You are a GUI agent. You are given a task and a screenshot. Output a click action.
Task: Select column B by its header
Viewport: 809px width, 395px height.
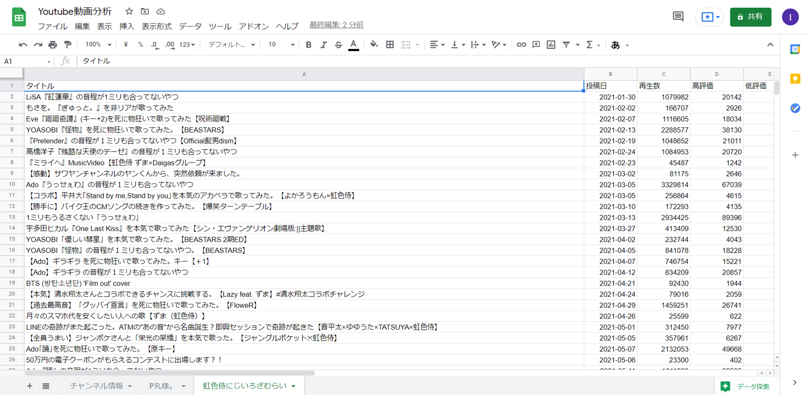[x=611, y=74]
